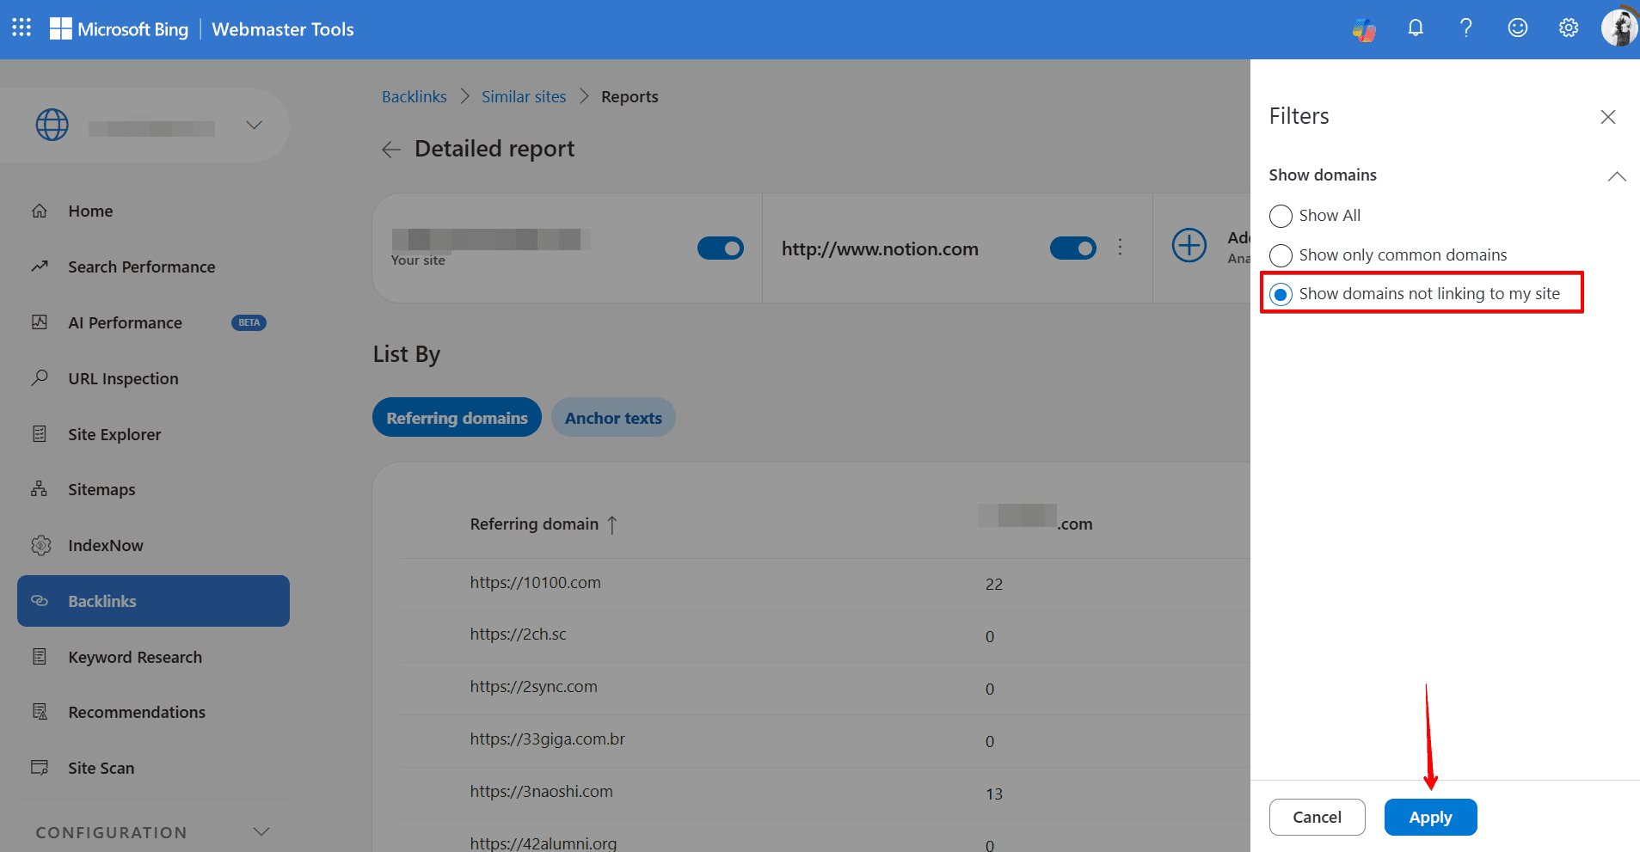This screenshot has height=852, width=1640.
Task: Expand the Configuration section
Action: pos(261,831)
